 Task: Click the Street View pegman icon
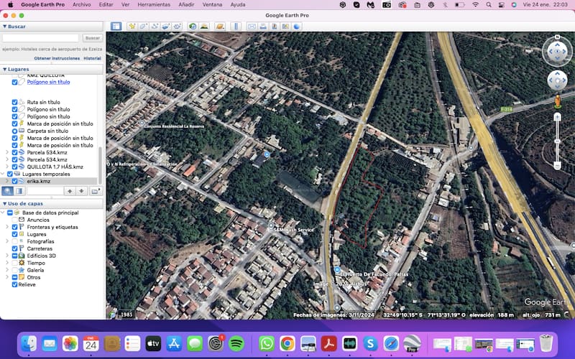click(558, 101)
